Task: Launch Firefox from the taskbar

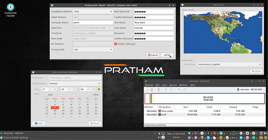Action: click(202, 138)
